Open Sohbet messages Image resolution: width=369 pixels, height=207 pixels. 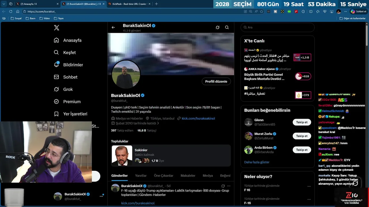point(66,77)
